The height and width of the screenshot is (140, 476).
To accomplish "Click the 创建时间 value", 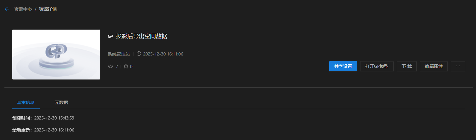I will pyautogui.click(x=54, y=118).
